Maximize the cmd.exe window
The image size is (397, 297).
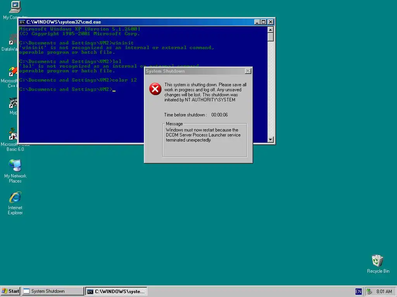(x=263, y=22)
